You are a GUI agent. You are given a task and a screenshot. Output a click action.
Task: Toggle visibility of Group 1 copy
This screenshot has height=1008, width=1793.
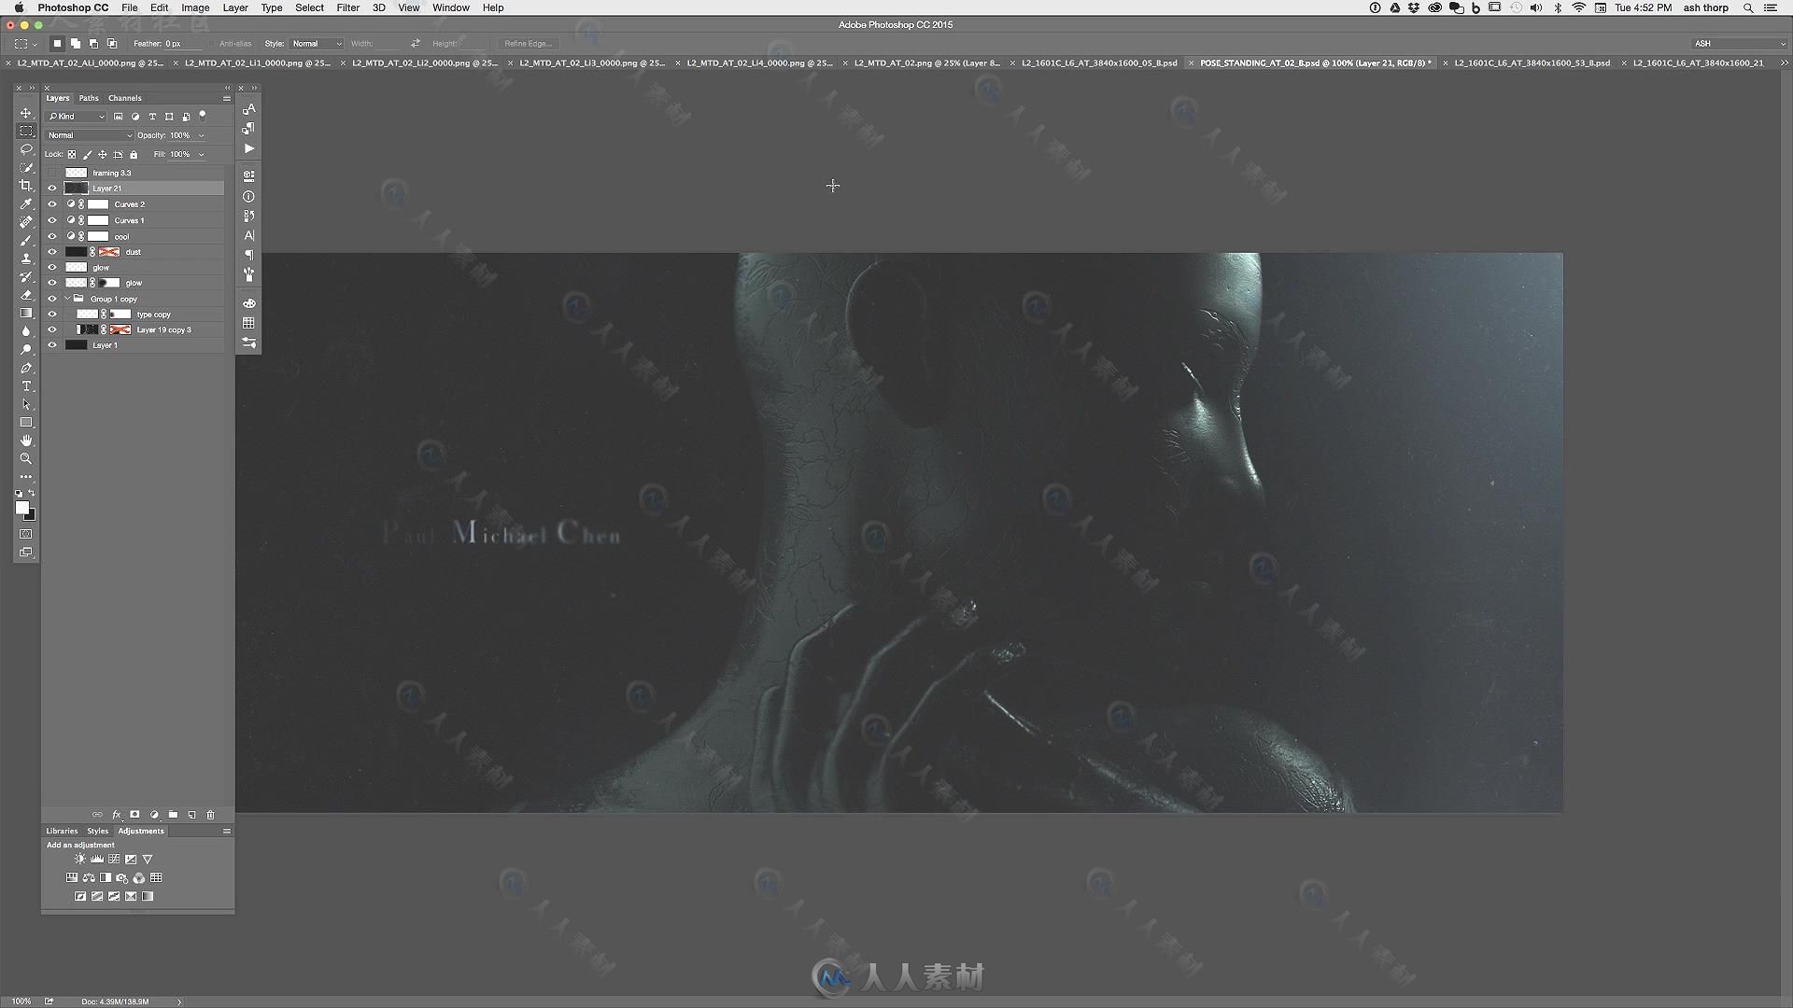point(52,299)
